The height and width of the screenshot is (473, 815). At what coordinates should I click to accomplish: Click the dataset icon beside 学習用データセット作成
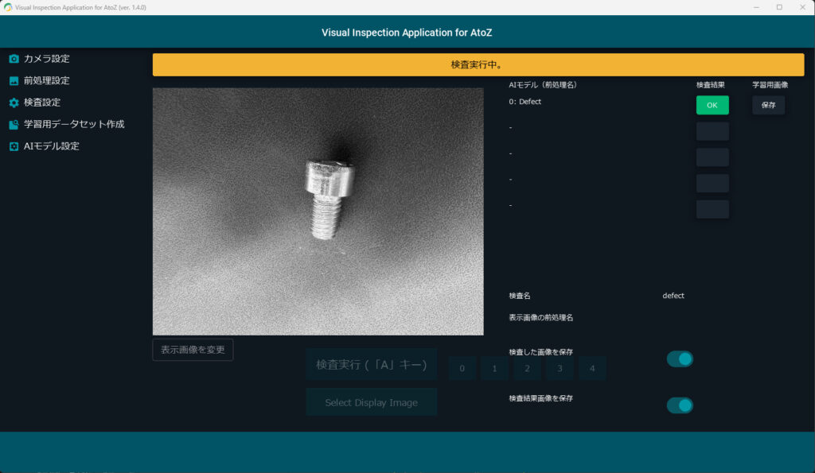coord(14,125)
